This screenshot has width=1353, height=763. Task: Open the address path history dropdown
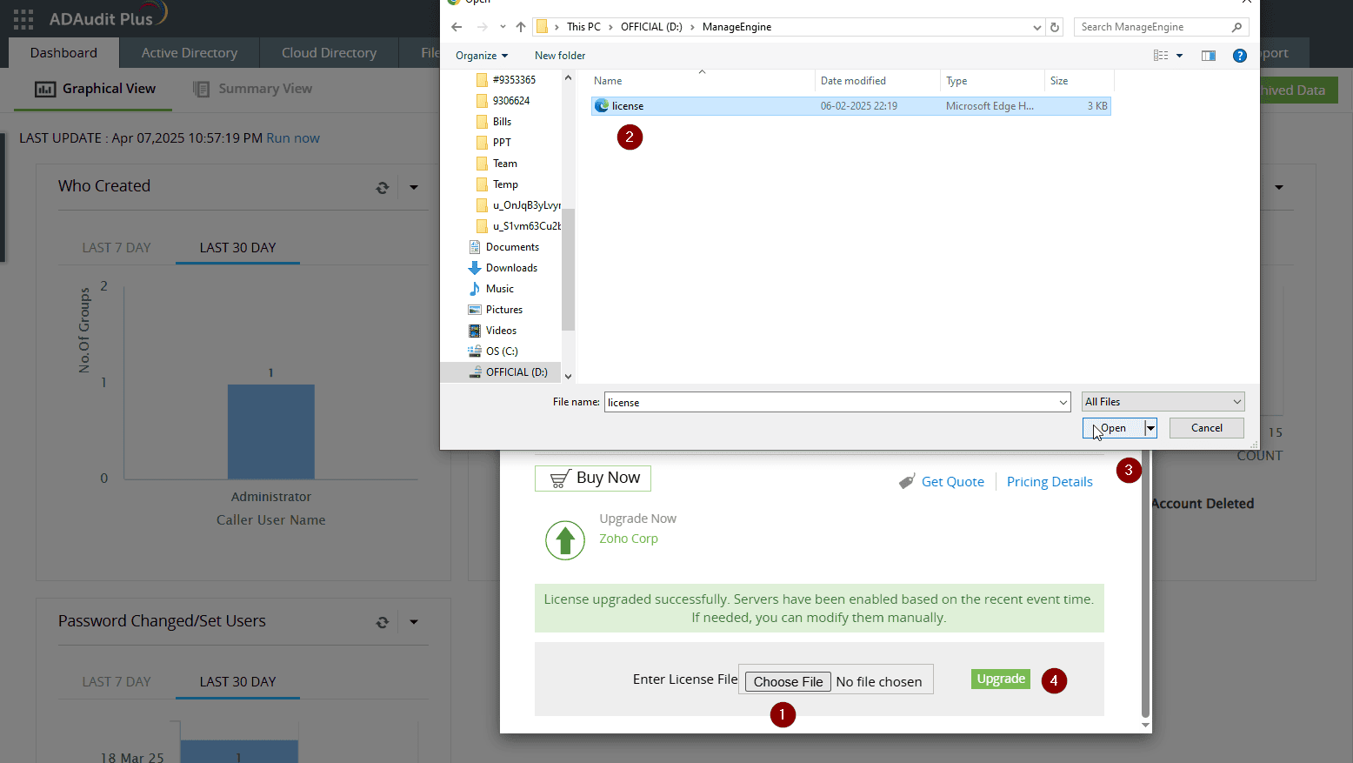click(1036, 27)
